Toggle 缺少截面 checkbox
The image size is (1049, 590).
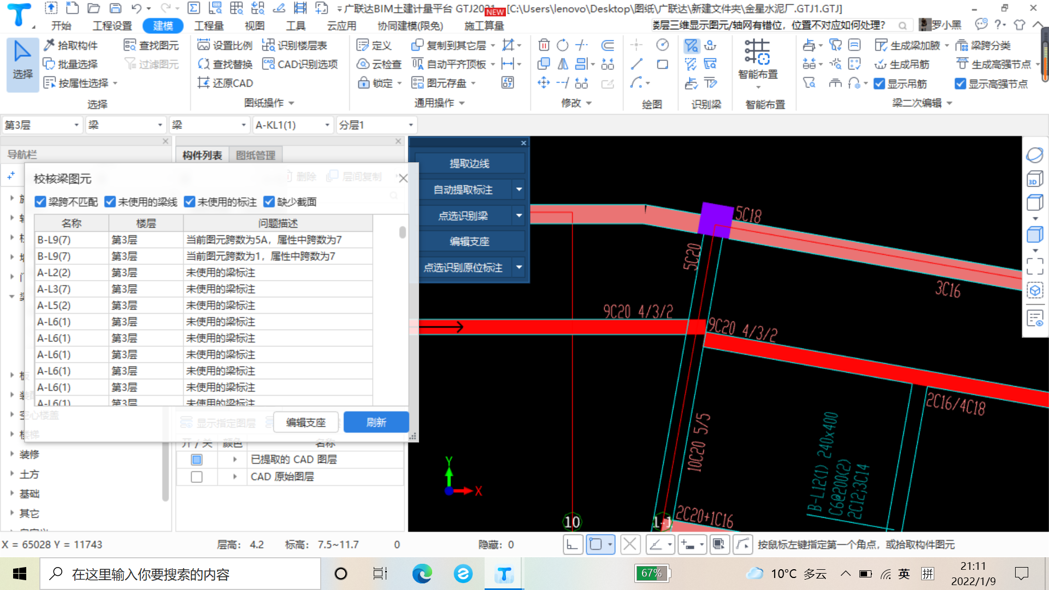pyautogui.click(x=269, y=202)
